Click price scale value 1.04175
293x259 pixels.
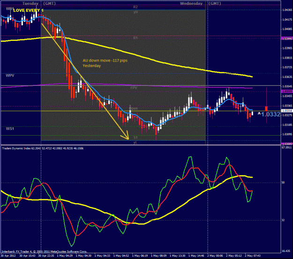pyautogui.click(x=287, y=19)
